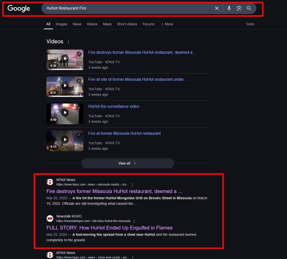
Task: Click the Newstalk KGVO site favicon
Action: (50, 218)
